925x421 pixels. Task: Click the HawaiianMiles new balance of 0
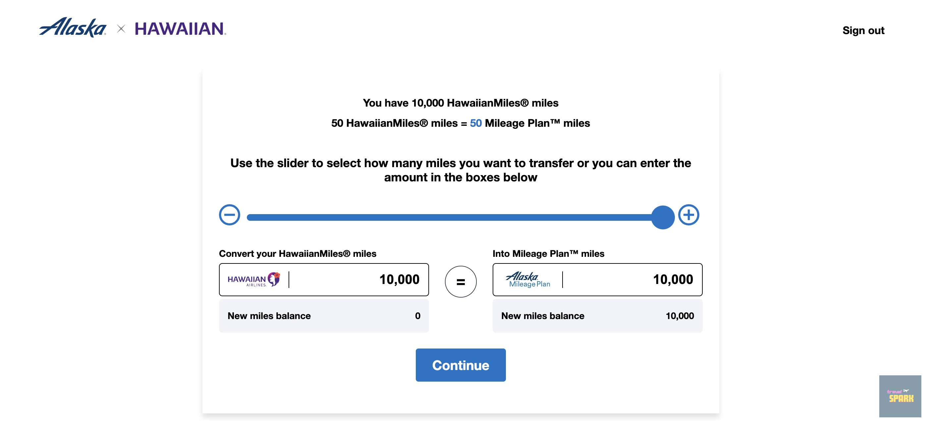(x=417, y=316)
